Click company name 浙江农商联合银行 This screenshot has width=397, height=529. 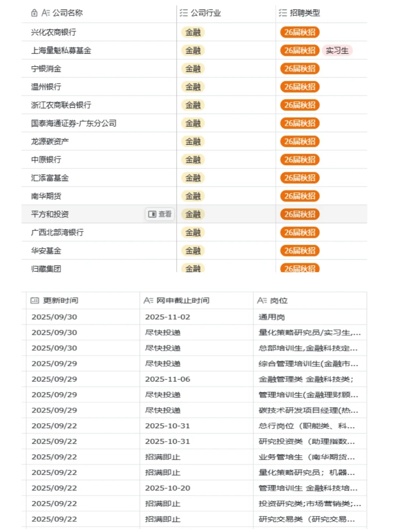(x=61, y=105)
